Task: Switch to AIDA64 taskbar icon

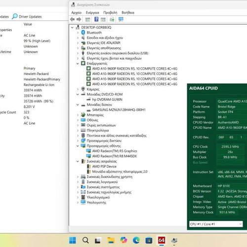Action: point(162,240)
